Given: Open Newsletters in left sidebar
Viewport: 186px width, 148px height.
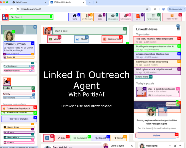Looking at the screenshot, I should (19, 137).
